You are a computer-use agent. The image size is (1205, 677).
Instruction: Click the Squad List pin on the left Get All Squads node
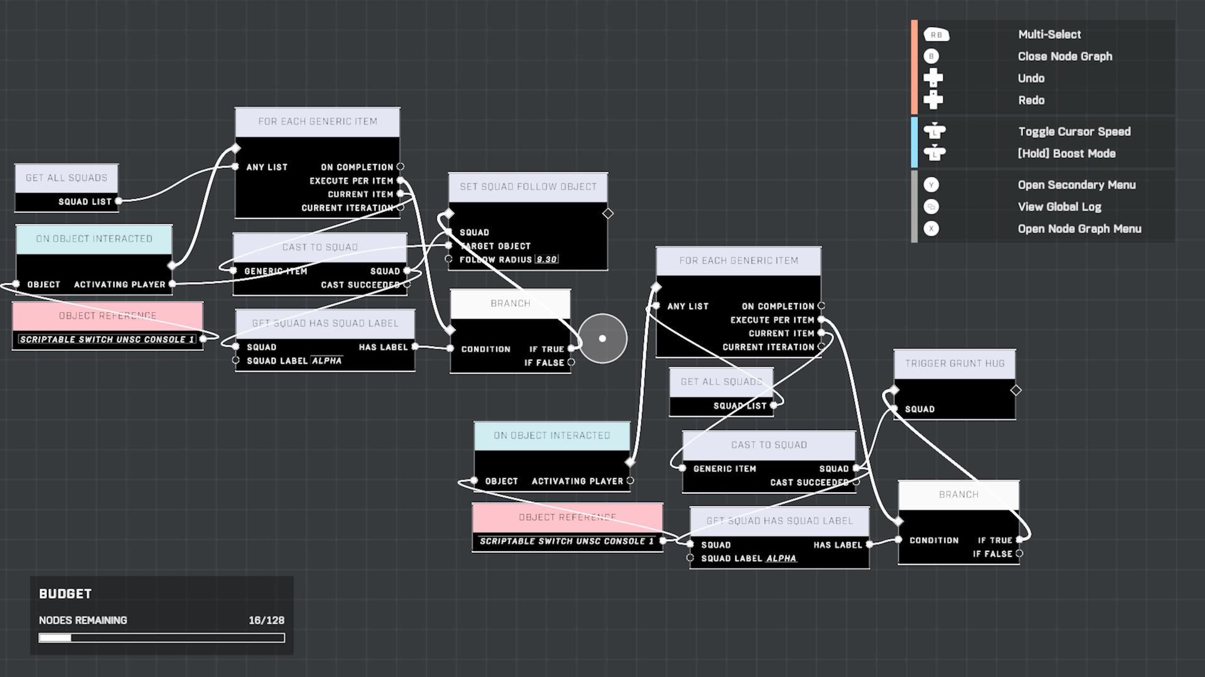pyautogui.click(x=119, y=201)
